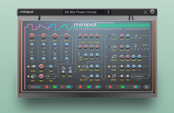Step presets with the up/down arrows
The image size is (174, 113).
point(108,12)
